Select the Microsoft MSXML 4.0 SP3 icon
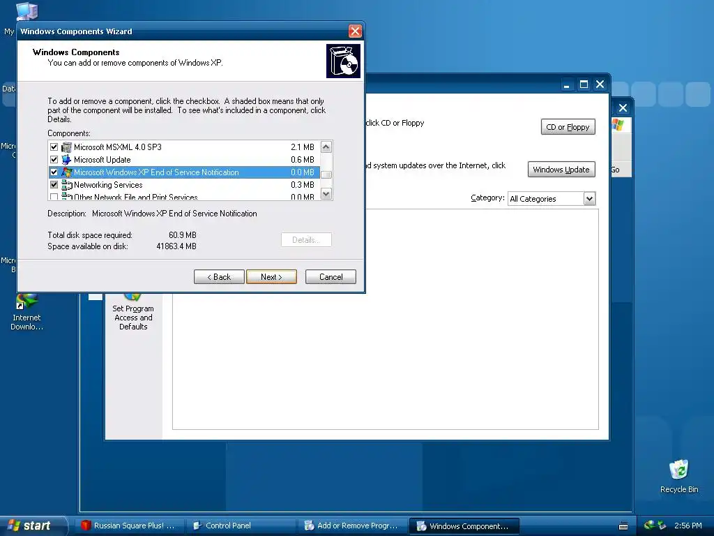The image size is (714, 536). pos(66,147)
